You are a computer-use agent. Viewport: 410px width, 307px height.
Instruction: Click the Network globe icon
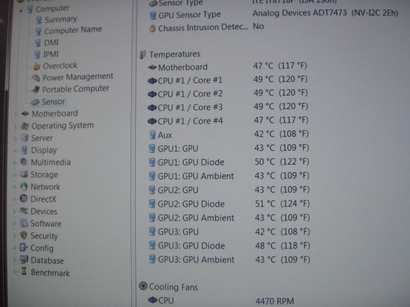click(24, 187)
